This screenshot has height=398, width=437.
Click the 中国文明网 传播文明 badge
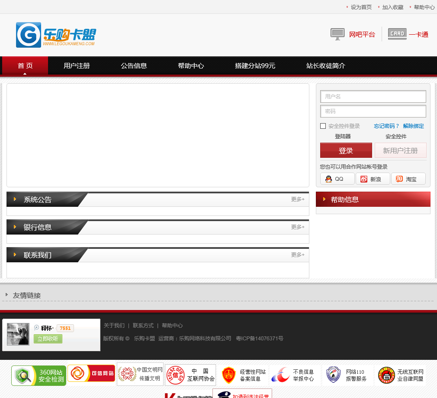click(140, 374)
